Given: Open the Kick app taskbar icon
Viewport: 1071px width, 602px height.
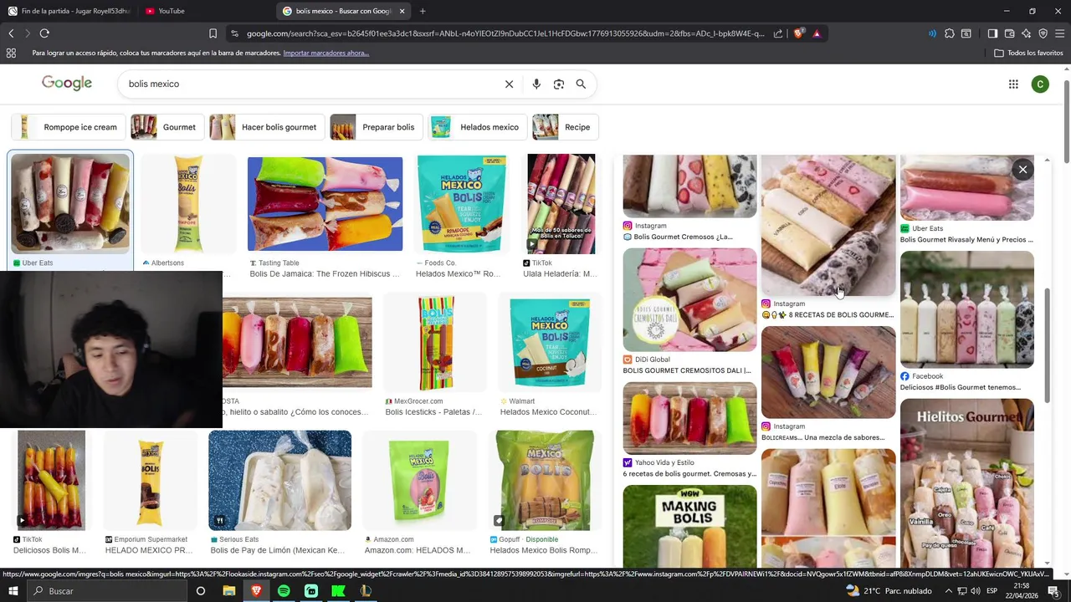Looking at the screenshot, I should pyautogui.click(x=338, y=591).
